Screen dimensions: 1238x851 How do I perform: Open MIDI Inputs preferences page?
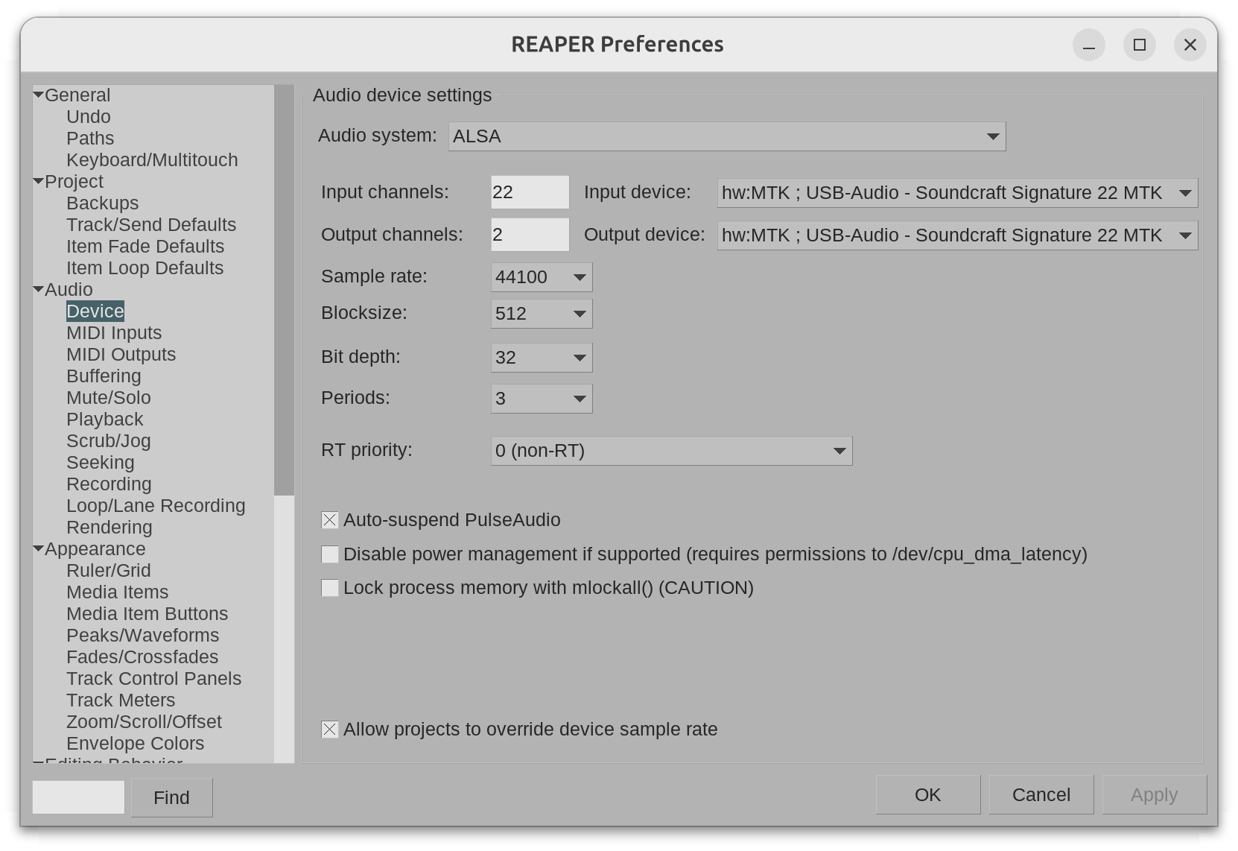114,333
